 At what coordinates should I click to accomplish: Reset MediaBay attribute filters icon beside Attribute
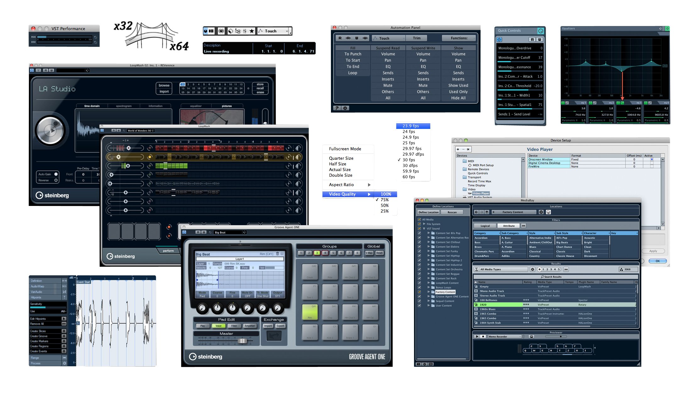click(523, 226)
